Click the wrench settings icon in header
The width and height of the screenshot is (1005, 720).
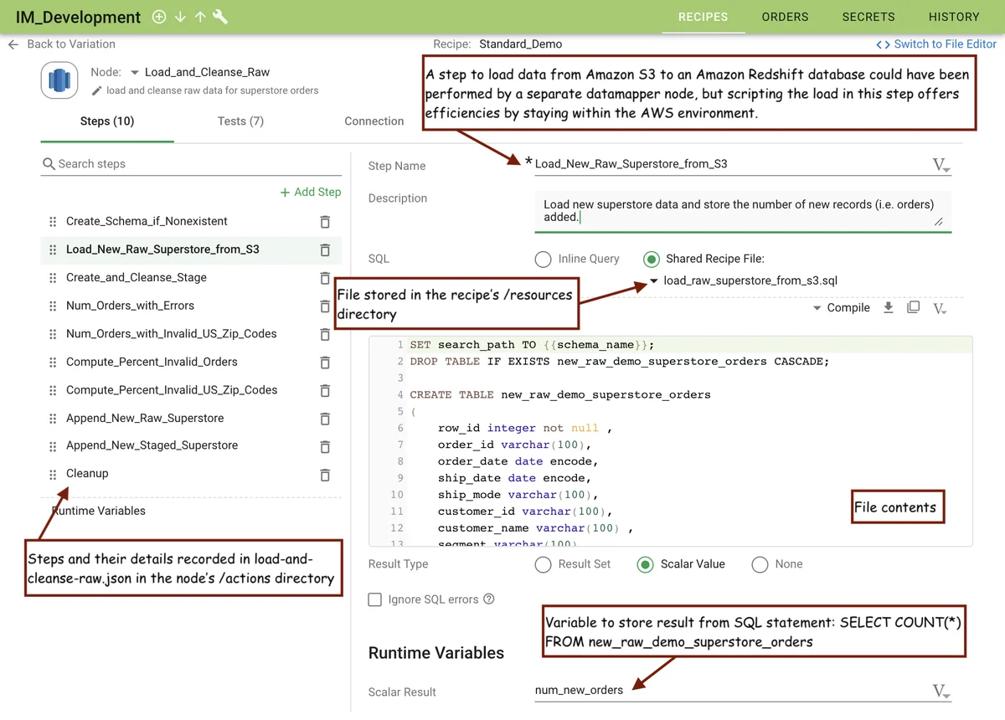[x=221, y=17]
